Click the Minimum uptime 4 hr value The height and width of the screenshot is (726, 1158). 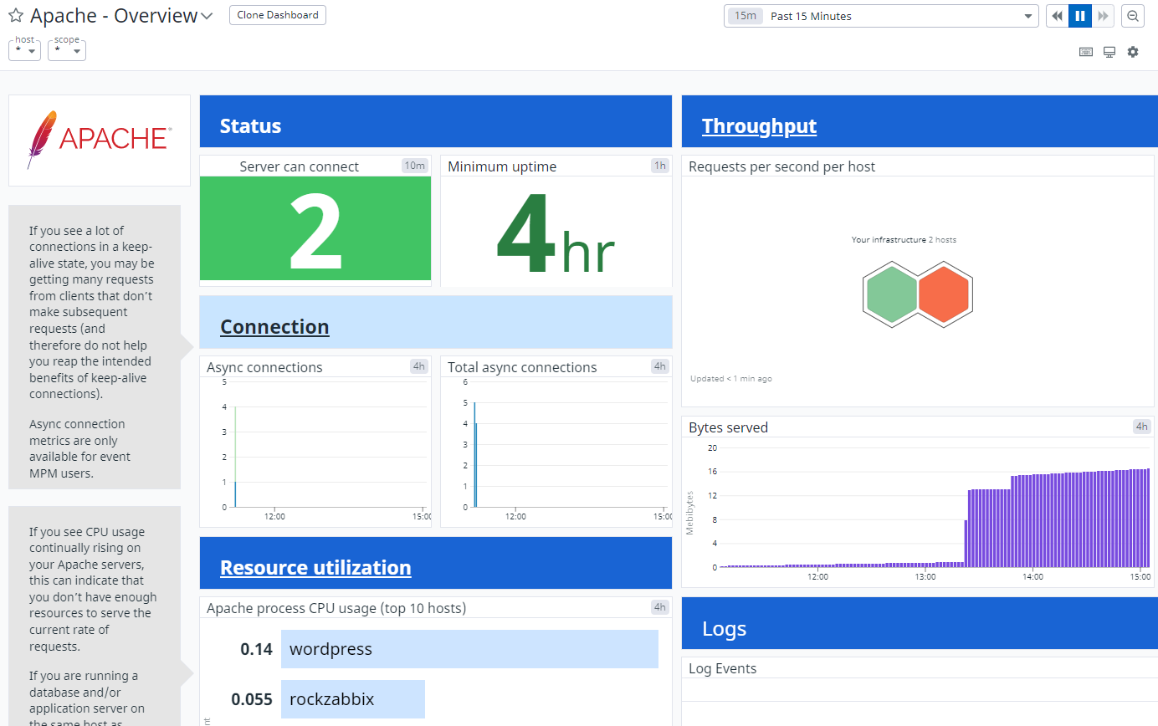556,234
